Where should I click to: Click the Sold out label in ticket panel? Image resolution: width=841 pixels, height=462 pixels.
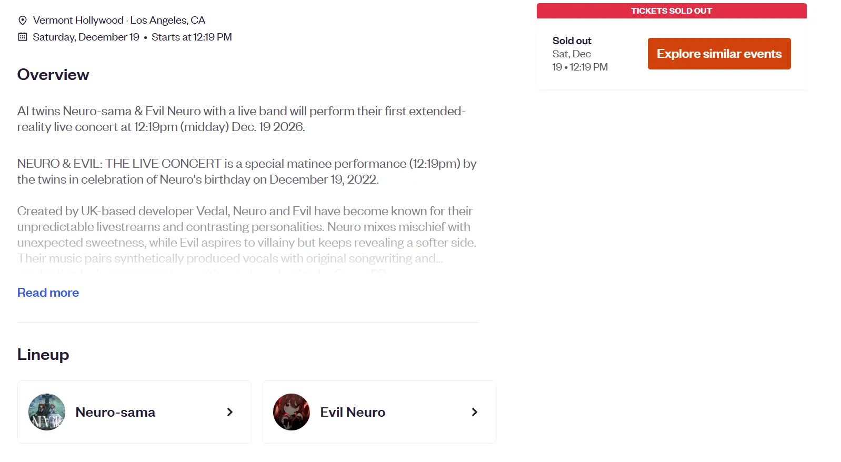[x=572, y=41]
